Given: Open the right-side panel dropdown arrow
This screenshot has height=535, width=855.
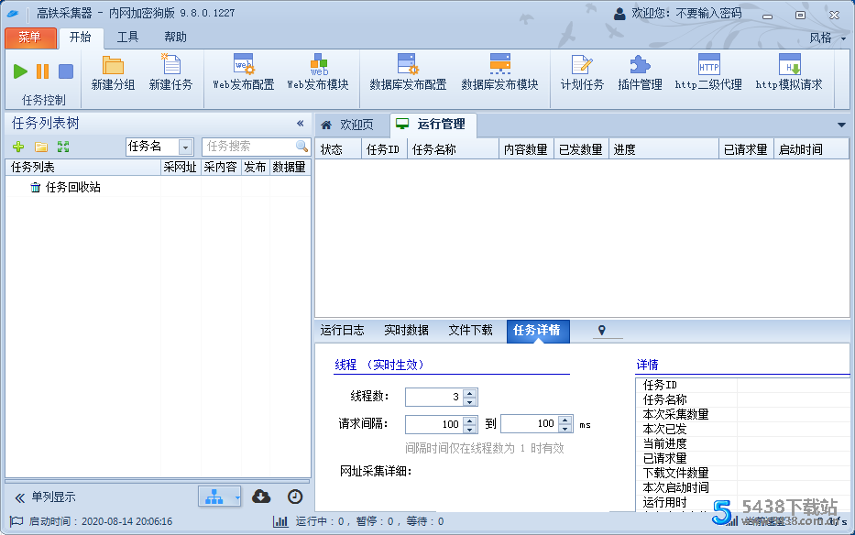Looking at the screenshot, I should [x=841, y=124].
